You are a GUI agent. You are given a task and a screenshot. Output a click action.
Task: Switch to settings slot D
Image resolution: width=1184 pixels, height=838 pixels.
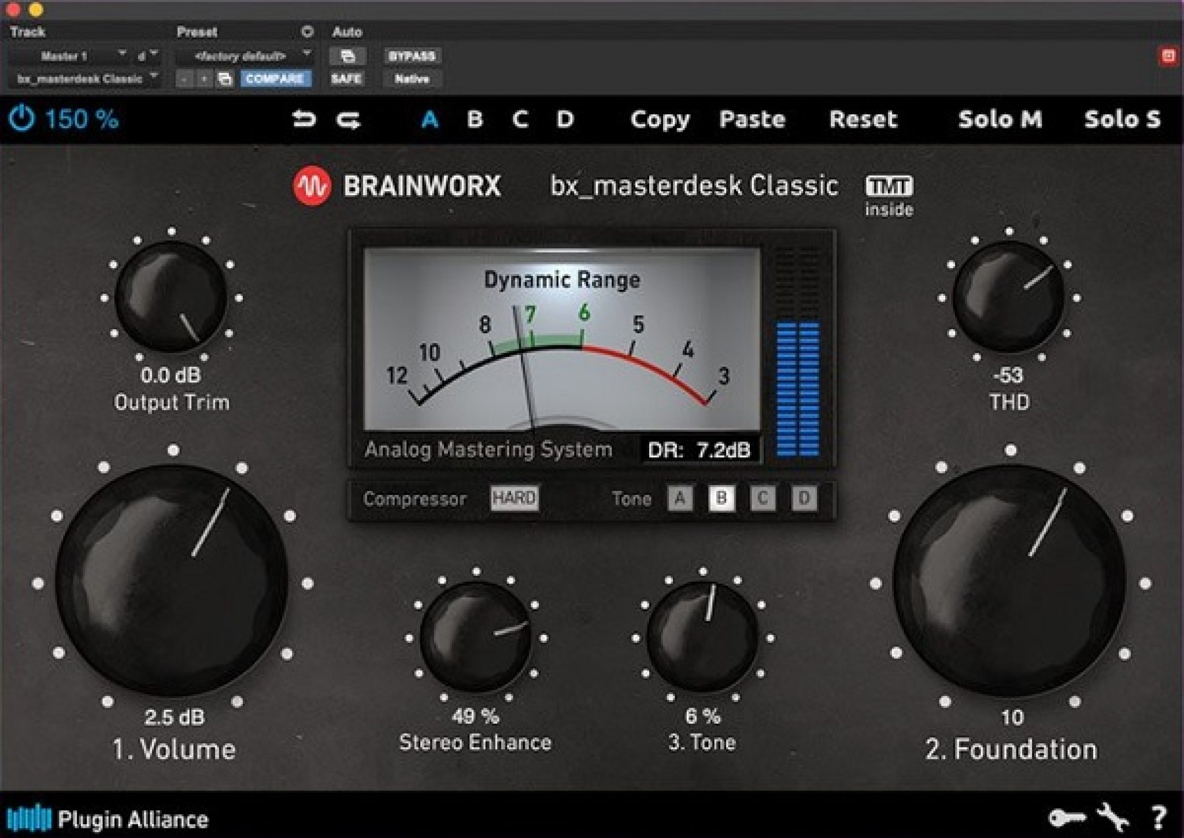point(565,120)
